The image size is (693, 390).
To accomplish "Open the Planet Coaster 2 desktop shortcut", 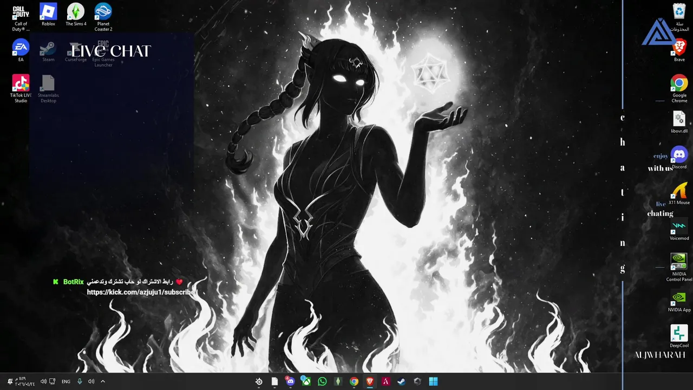I will [103, 18].
